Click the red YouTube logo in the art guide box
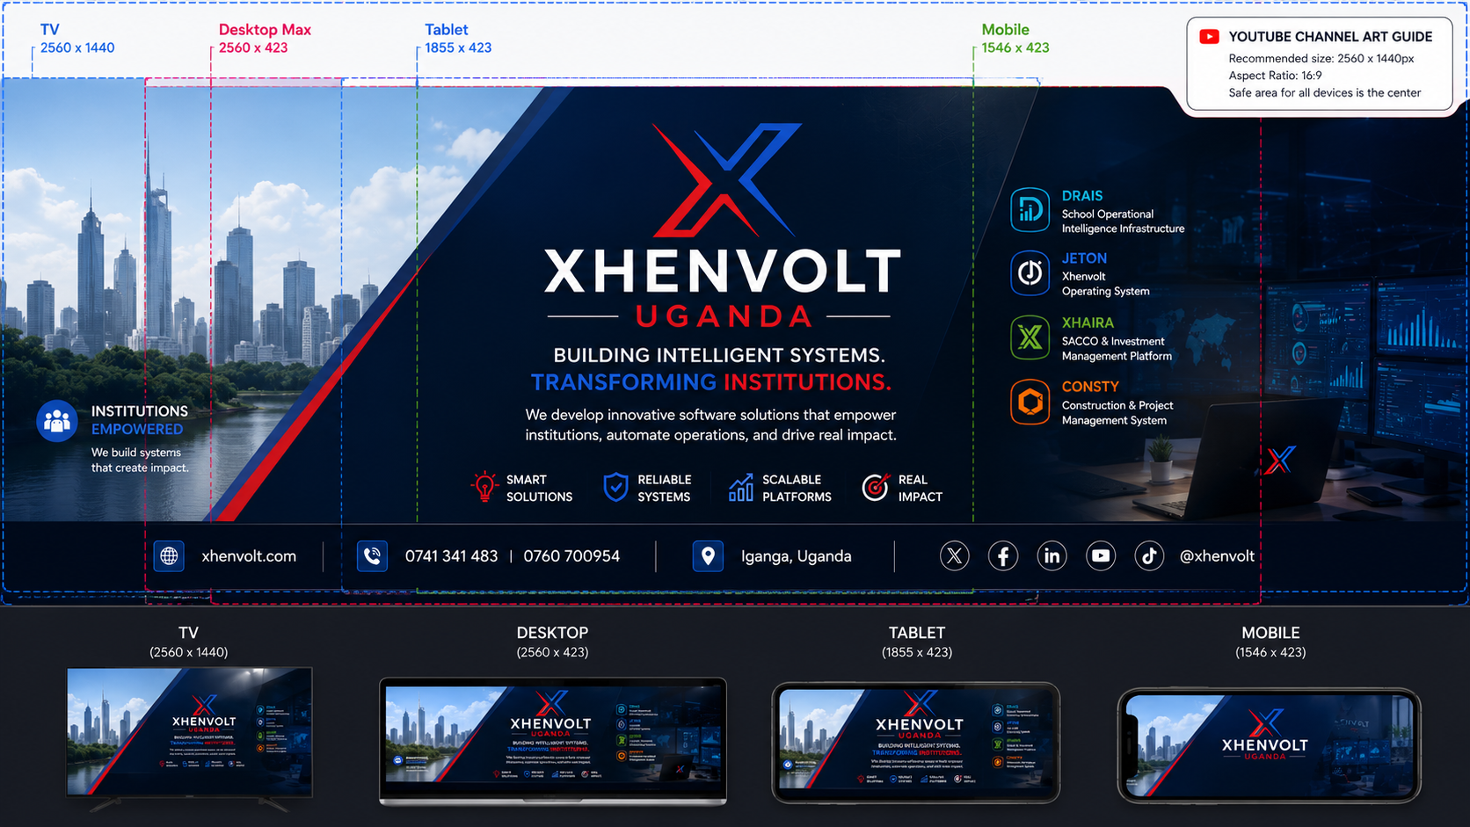The image size is (1470, 827). (1210, 37)
